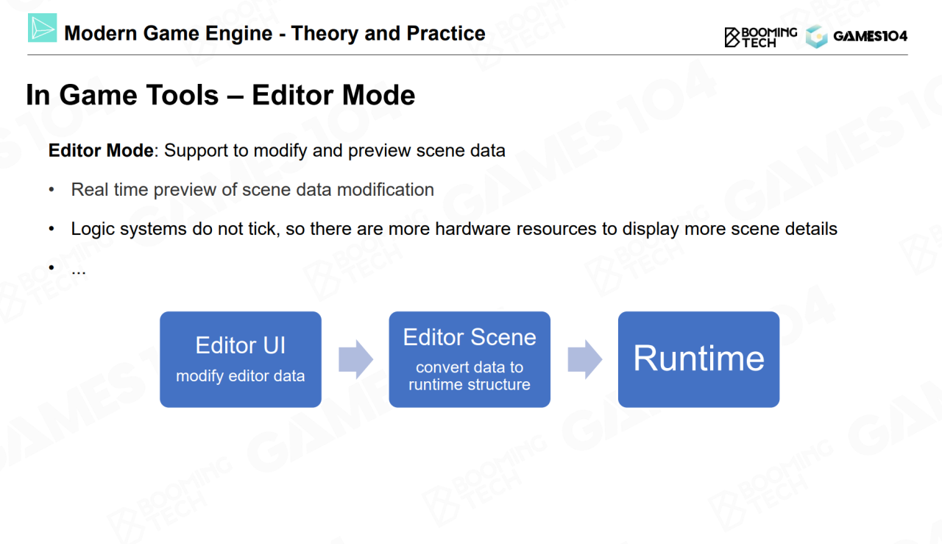Click the ellipsis bullet item
The width and height of the screenshot is (942, 544).
tap(79, 269)
